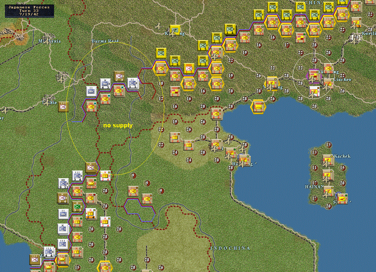Click the INDOCHINA region label

pos(230,248)
